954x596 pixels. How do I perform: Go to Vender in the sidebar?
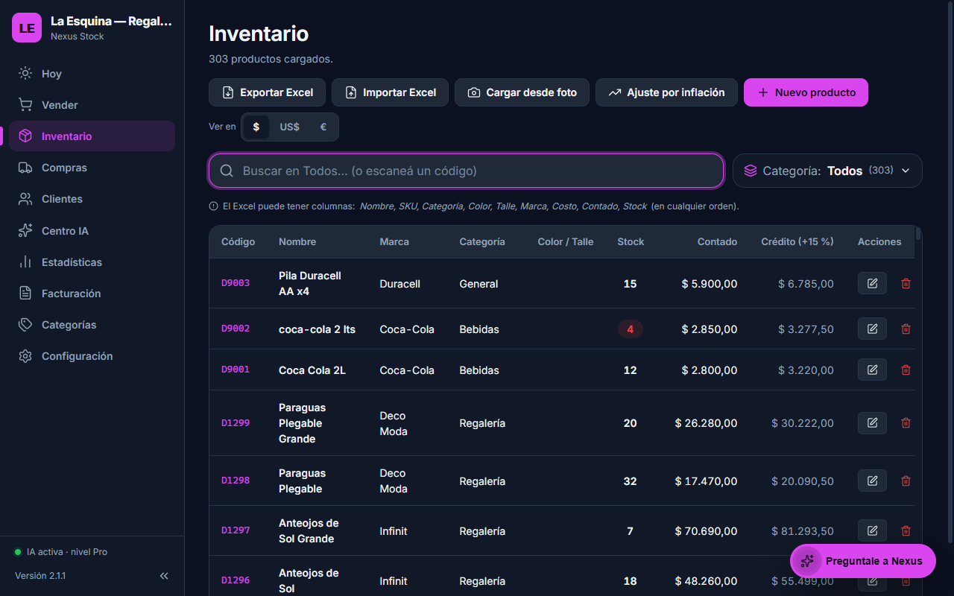(92, 105)
